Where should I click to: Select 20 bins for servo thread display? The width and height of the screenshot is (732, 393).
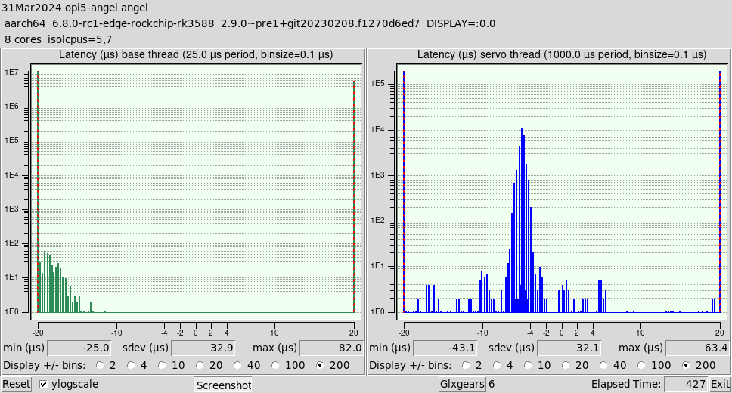tap(566, 365)
